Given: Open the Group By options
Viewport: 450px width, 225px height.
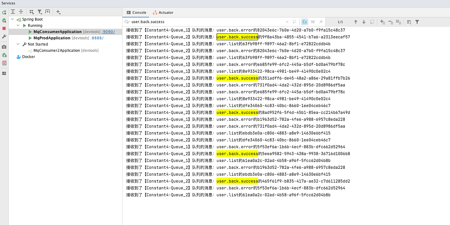Looking at the screenshot, I should click(x=31, y=12).
